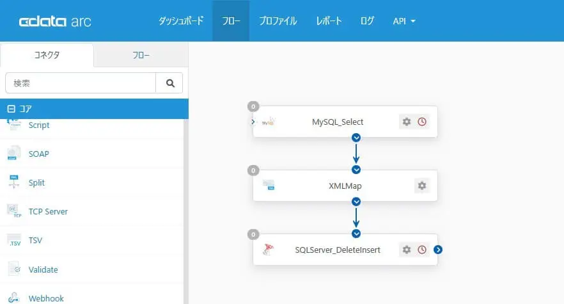Click the SQL Server logo icon
564x304 pixels.
tap(268, 249)
